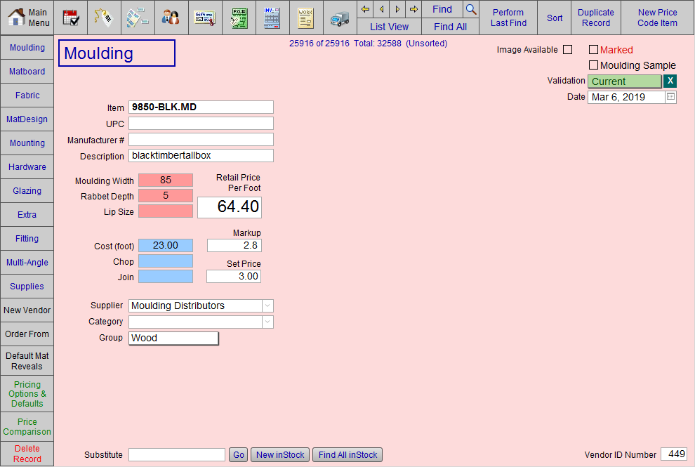The image size is (695, 467).
Task: Open the gift certificate icon
Action: (x=205, y=18)
